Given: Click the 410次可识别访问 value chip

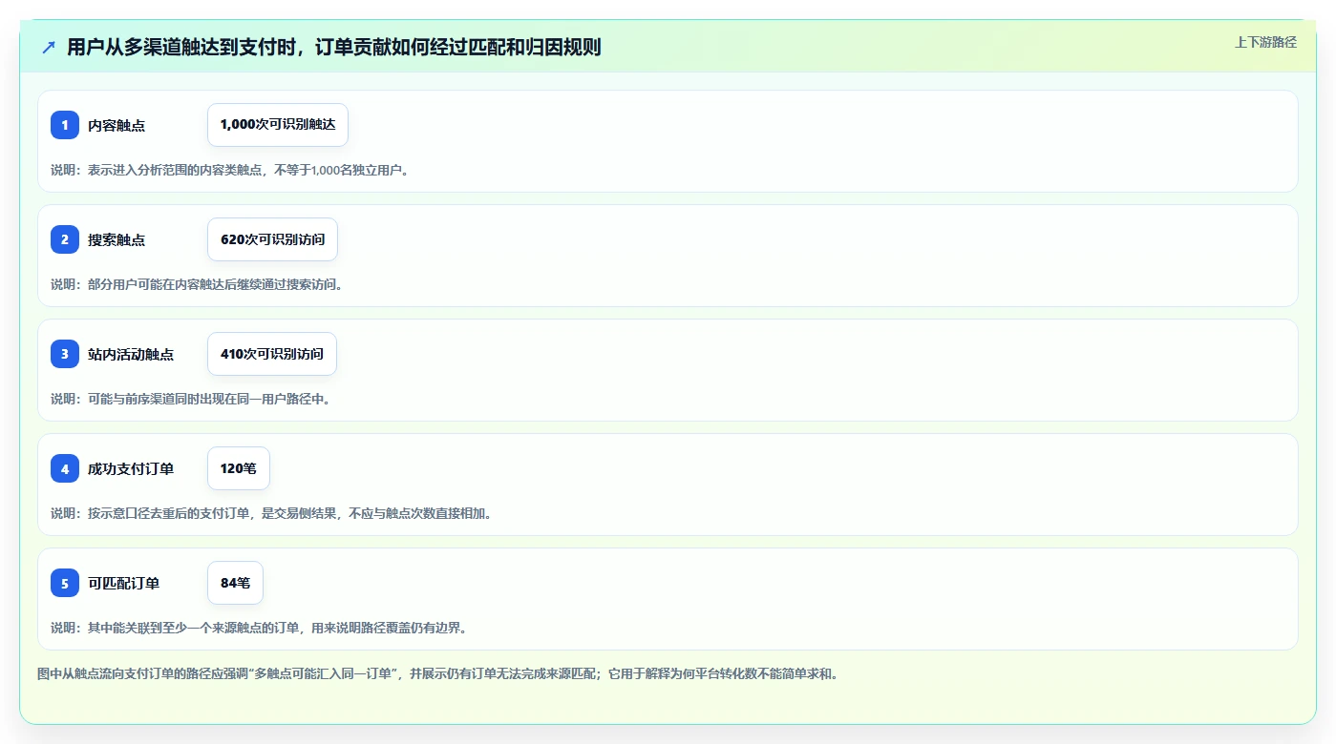Looking at the screenshot, I should 272,354.
